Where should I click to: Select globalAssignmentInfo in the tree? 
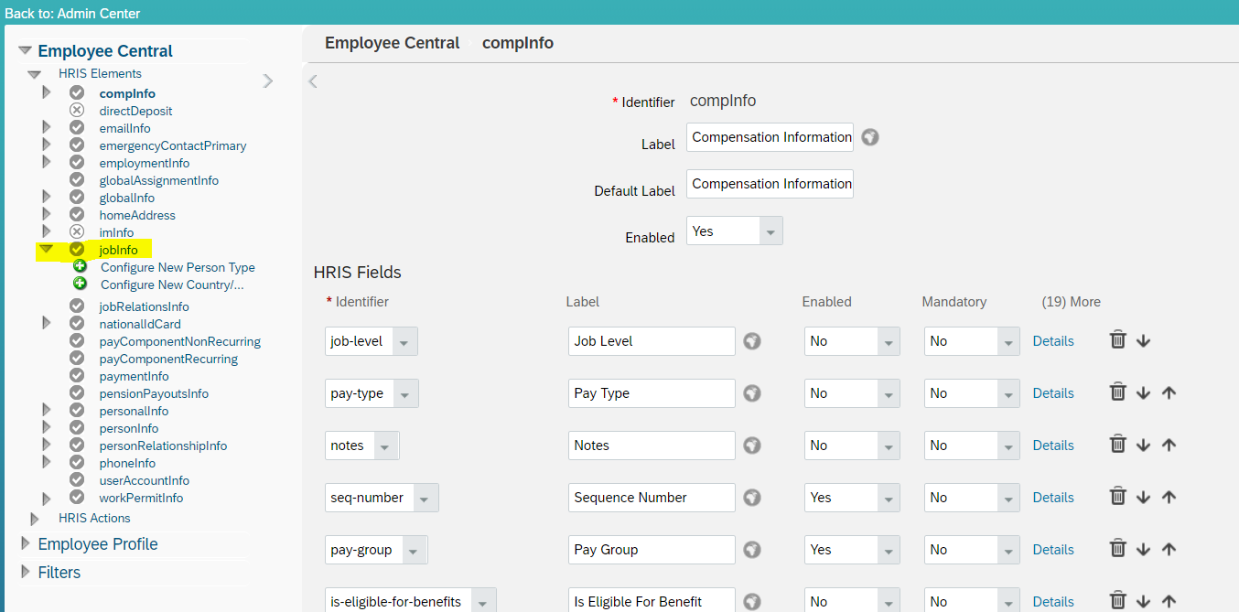tap(159, 180)
